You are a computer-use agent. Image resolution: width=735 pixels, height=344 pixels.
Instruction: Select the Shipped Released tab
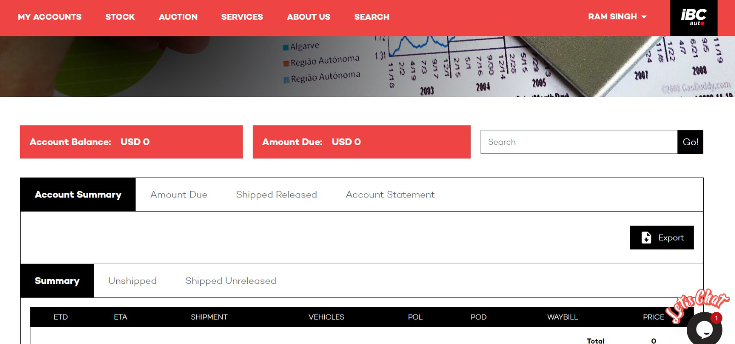click(x=277, y=195)
